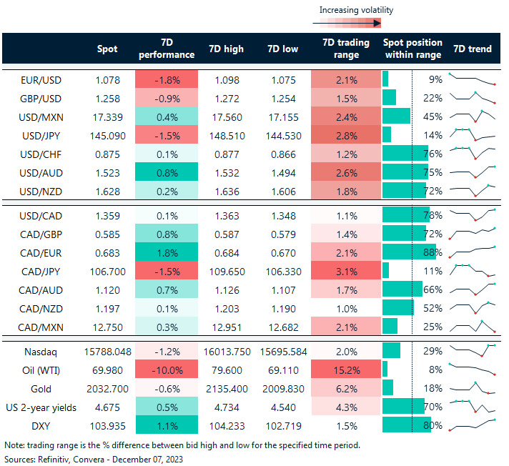Click the DXY 1.1% performance cell
The width and height of the screenshot is (509, 466).
tap(166, 425)
